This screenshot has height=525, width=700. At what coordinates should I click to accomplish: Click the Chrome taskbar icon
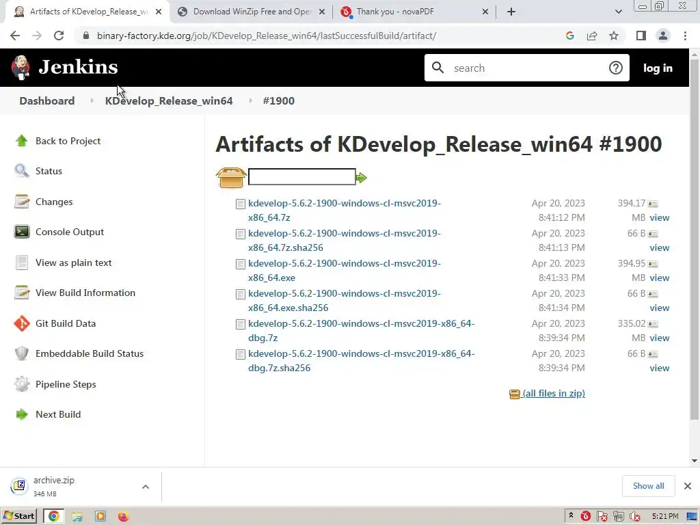(x=53, y=516)
